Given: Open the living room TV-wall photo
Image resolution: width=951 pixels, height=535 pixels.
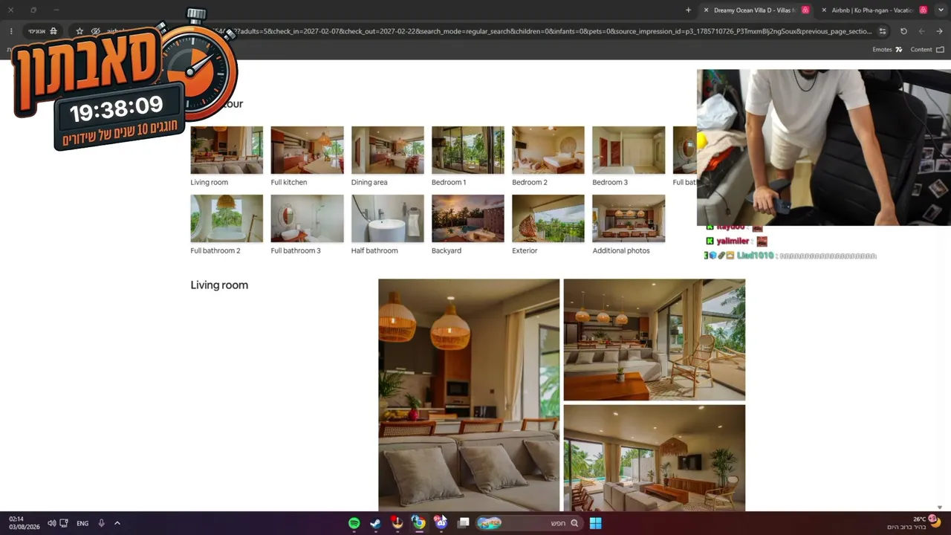Looking at the screenshot, I should [654, 458].
